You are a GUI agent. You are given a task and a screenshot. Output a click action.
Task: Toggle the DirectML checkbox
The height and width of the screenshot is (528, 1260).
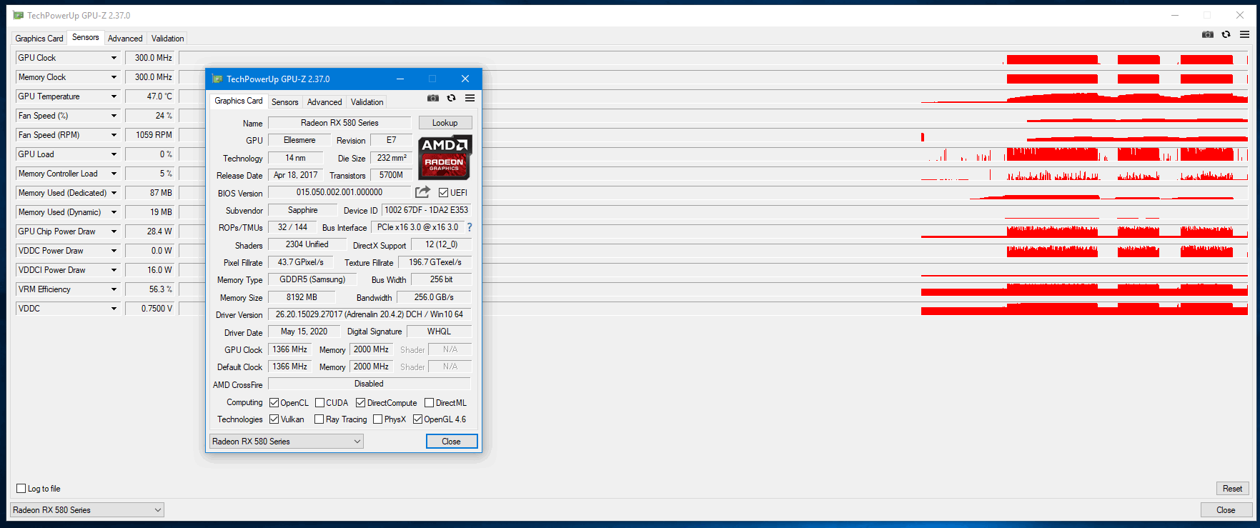430,403
